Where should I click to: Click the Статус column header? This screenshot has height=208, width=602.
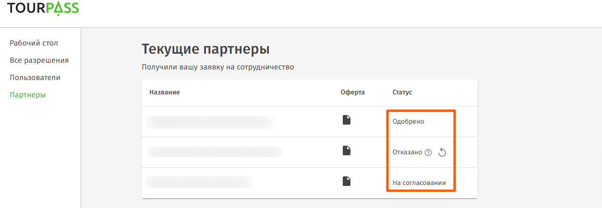402,92
